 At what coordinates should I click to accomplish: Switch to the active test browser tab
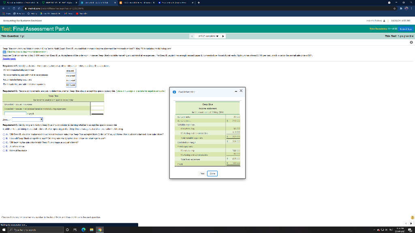[98, 3]
